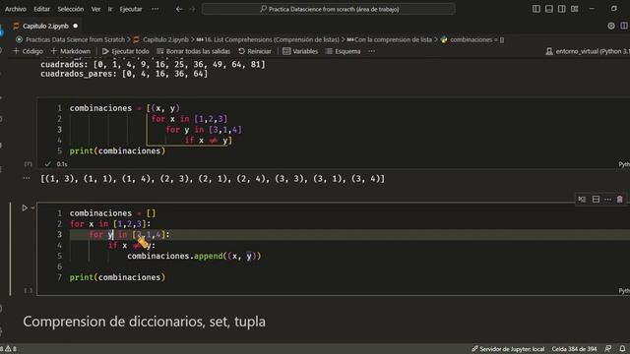Select the Capítulo 2.ipynb tab
Viewport: 630px width, 354px height.
click(x=45, y=27)
